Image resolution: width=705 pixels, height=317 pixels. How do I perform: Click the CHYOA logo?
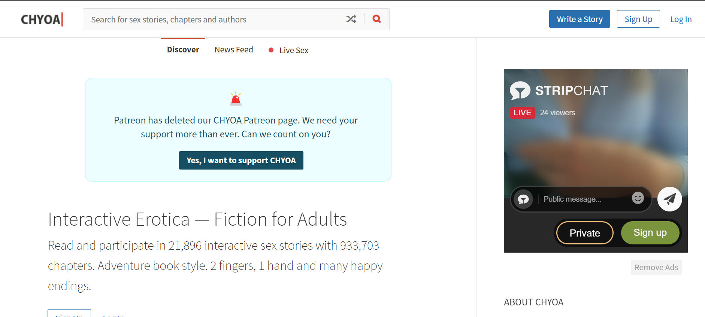(x=42, y=19)
